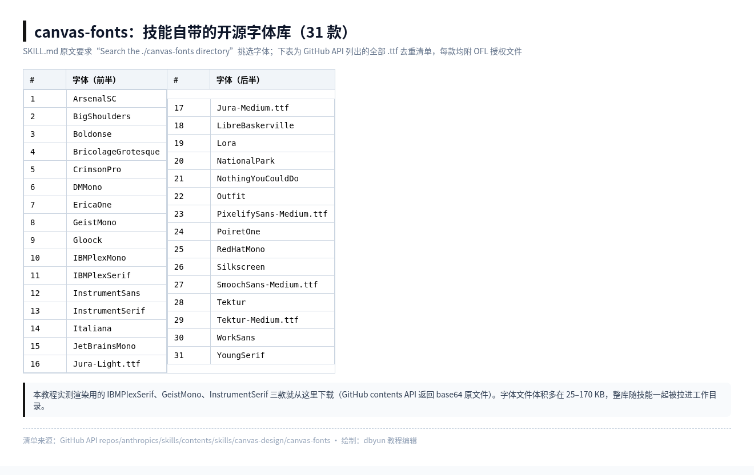Viewport: 754px width, 475px height.
Task: Click the EricaOne cell
Action: click(x=117, y=205)
